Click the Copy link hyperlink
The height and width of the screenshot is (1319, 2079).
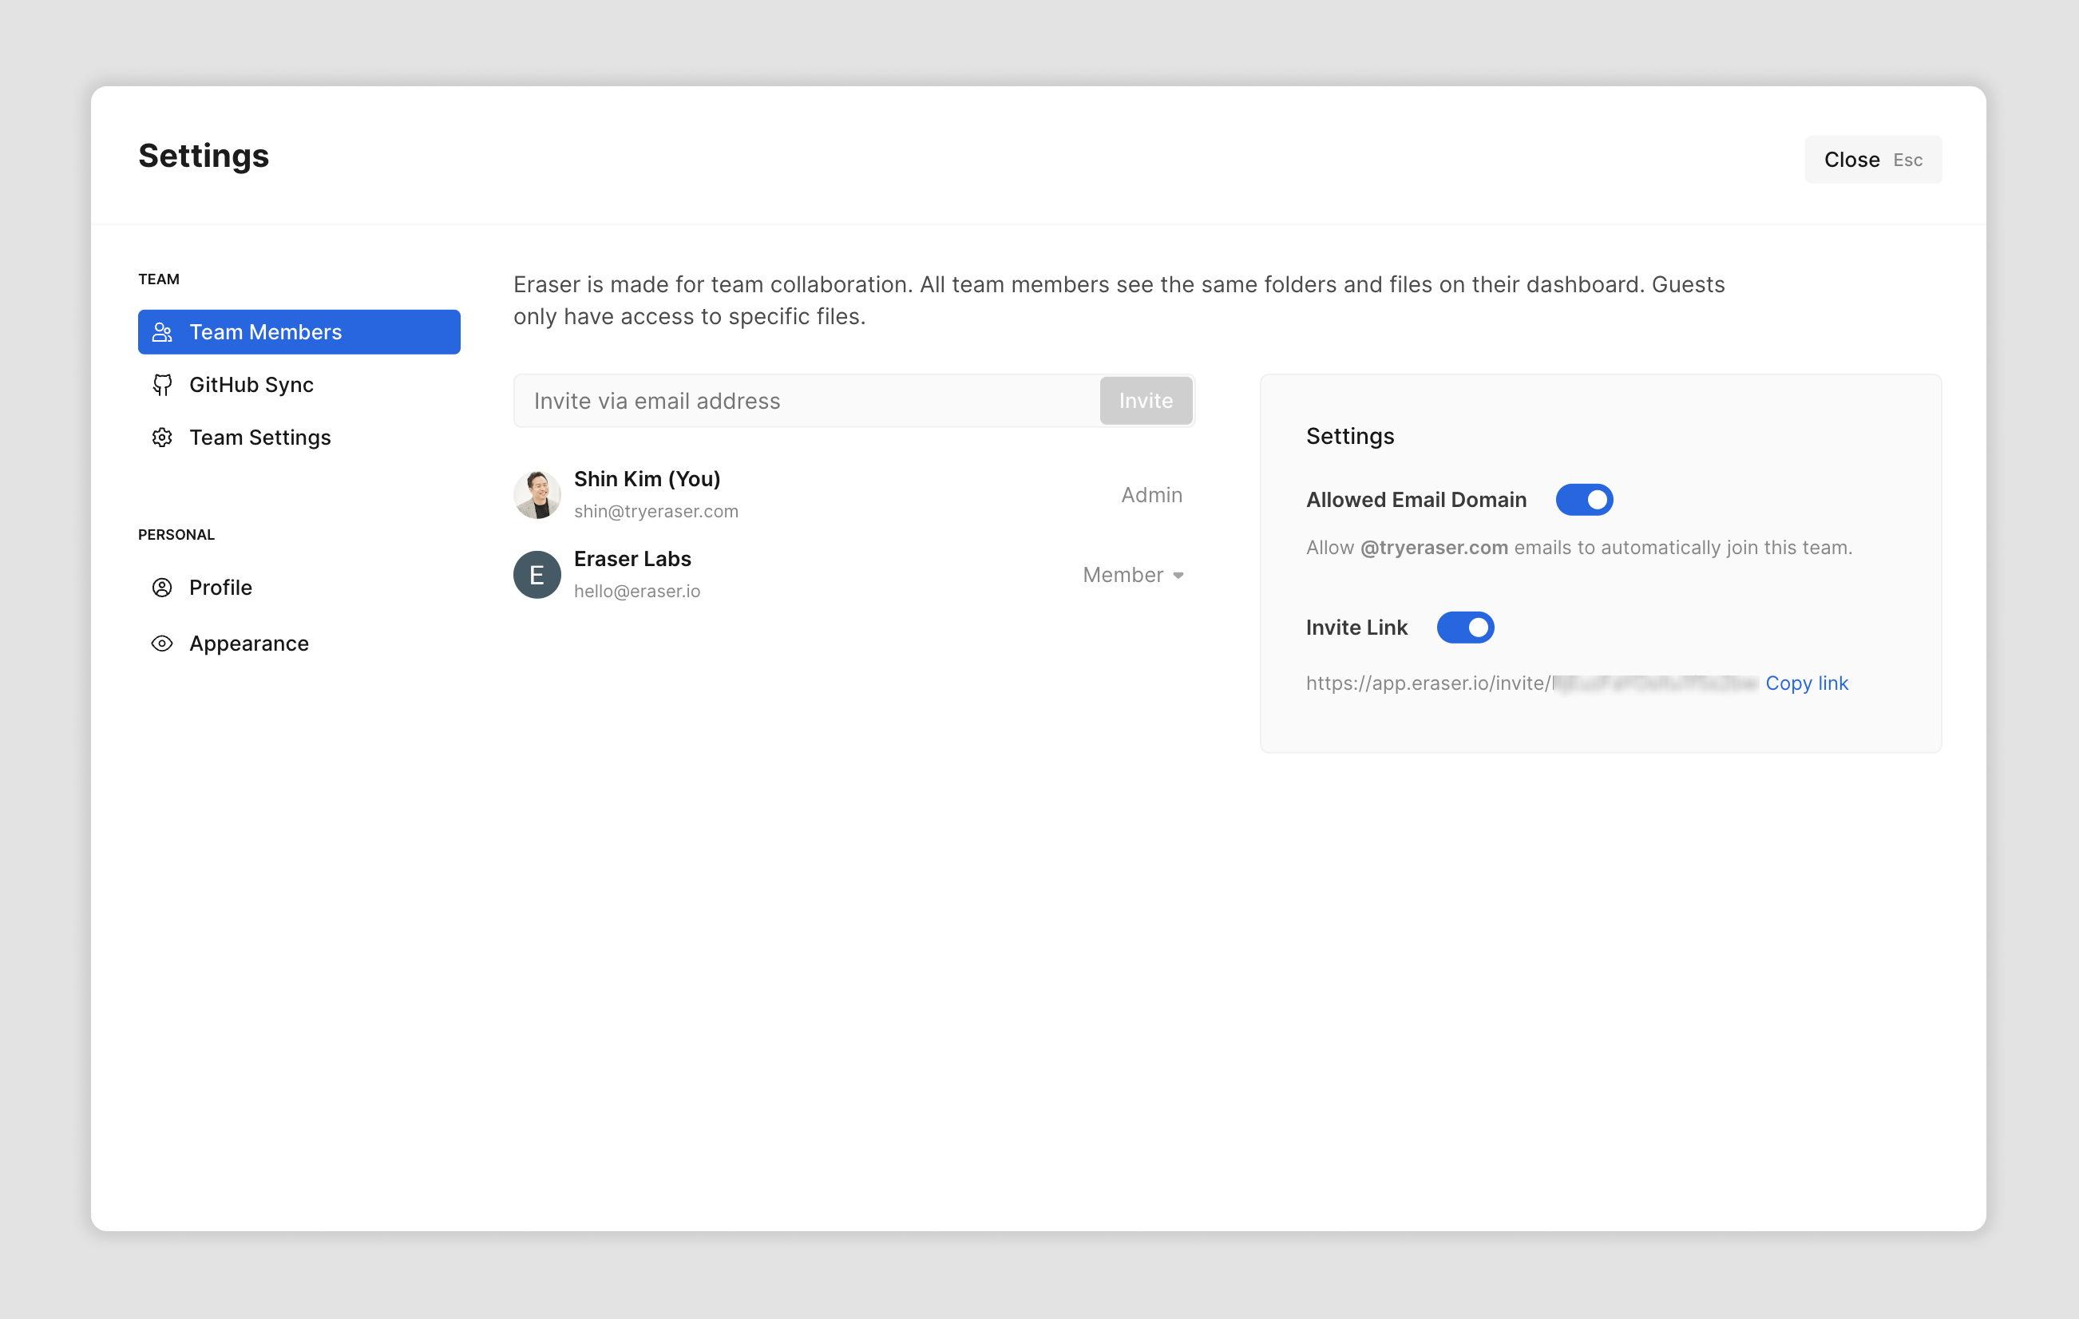coord(1806,683)
